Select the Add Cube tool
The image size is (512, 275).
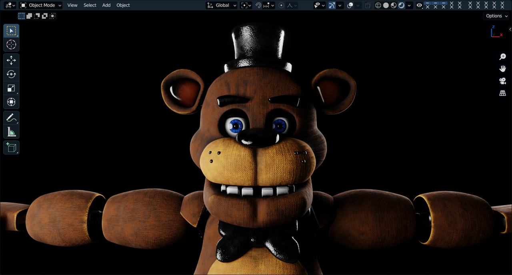tap(11, 147)
